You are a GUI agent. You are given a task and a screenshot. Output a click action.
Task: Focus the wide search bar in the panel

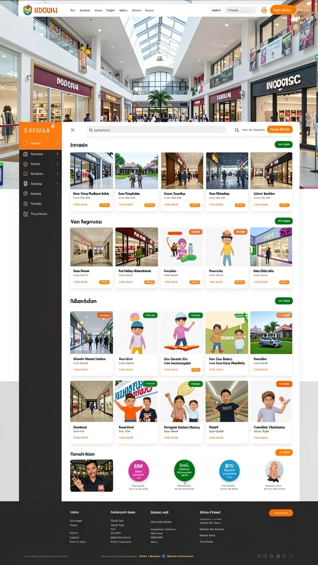156,130
